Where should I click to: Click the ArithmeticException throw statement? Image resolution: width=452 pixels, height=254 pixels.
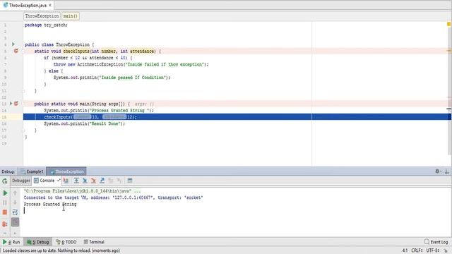[131, 64]
